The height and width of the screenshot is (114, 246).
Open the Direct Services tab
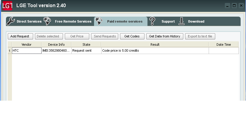tap(29, 21)
